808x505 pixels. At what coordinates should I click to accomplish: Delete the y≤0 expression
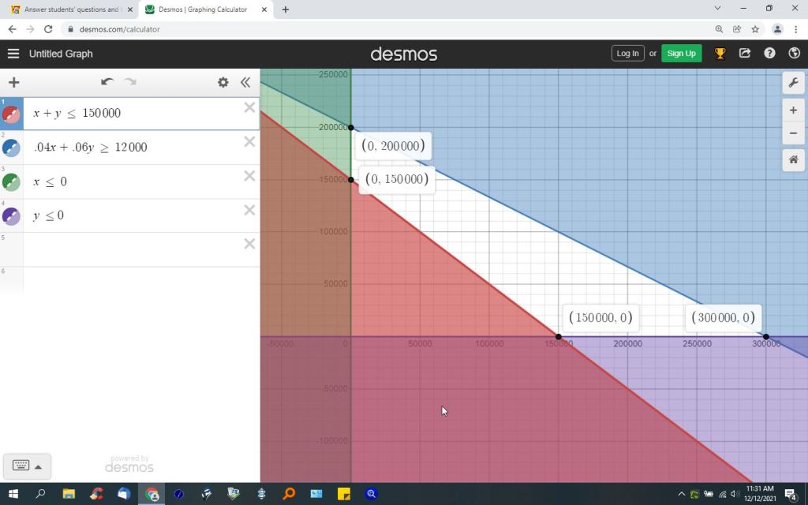(x=249, y=210)
